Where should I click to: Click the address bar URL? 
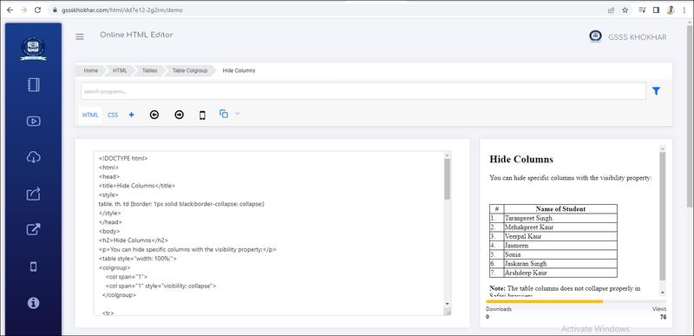(x=121, y=10)
